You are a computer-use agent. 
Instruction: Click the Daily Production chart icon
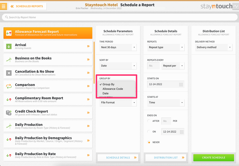9,126
